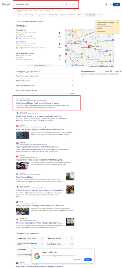Select the Alamat filter chip
This screenshot has width=122, height=268.
[19, 15]
